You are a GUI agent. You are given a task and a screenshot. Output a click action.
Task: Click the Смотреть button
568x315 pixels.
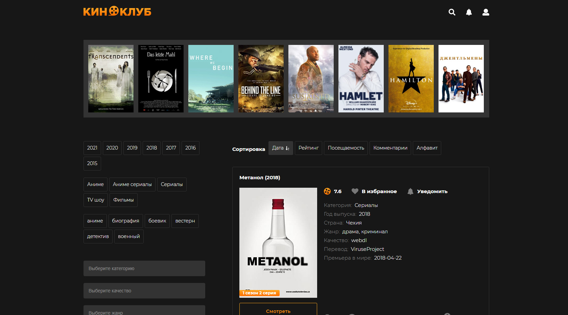(x=278, y=309)
